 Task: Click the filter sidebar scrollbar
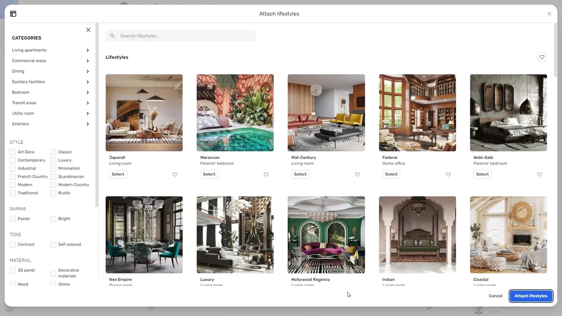pos(97,115)
